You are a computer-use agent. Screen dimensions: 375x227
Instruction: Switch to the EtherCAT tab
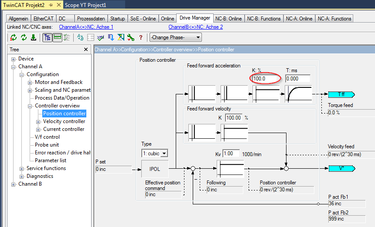coord(44,19)
